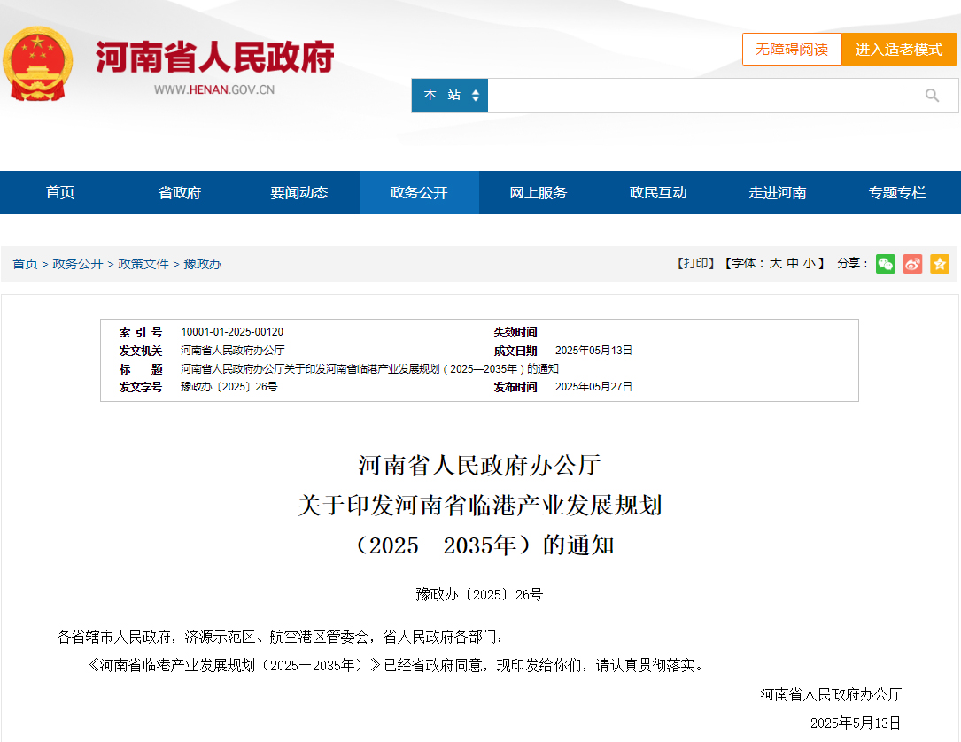Viewport: 961px width, 742px height.
Task: Click the yellow star QZone share icon
Action: click(940, 264)
